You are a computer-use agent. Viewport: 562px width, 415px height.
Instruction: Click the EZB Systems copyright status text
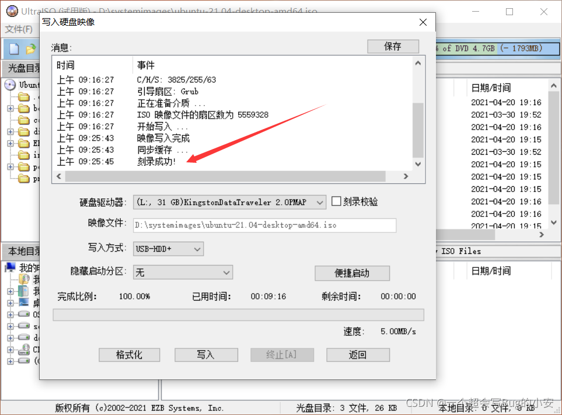tap(139, 408)
